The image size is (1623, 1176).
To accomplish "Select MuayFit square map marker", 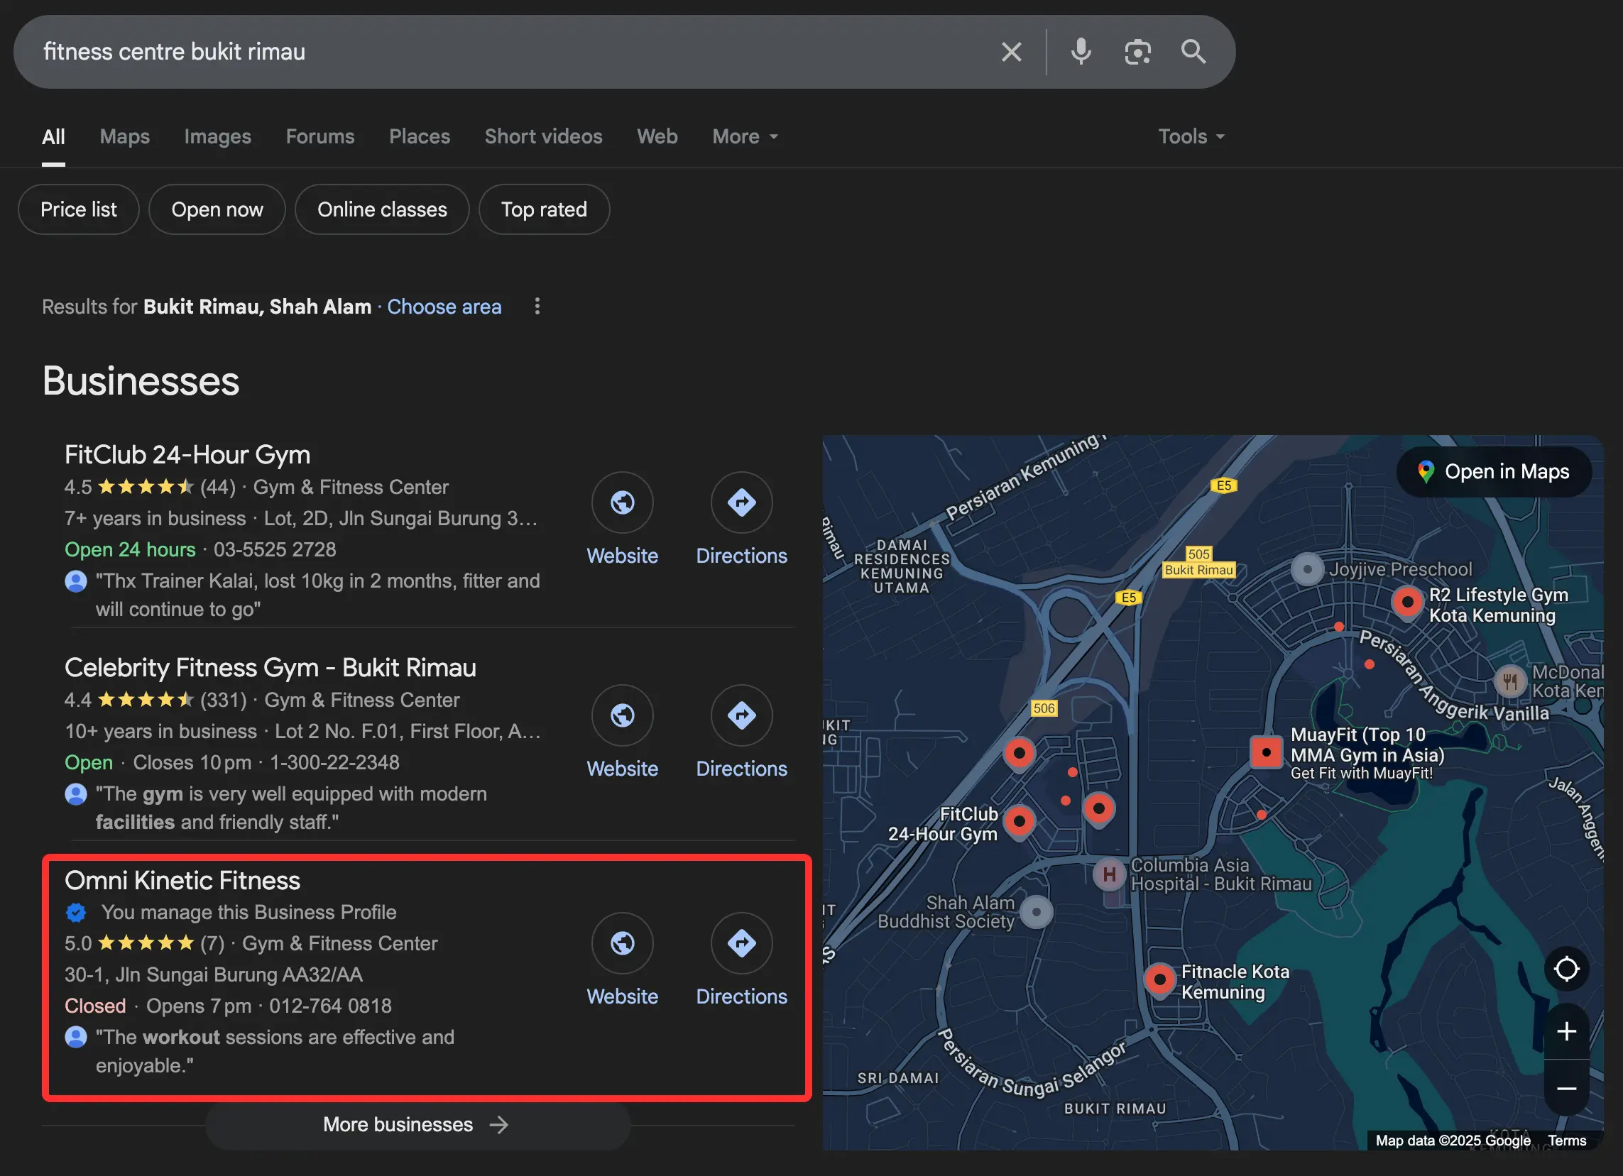I will pyautogui.click(x=1265, y=752).
